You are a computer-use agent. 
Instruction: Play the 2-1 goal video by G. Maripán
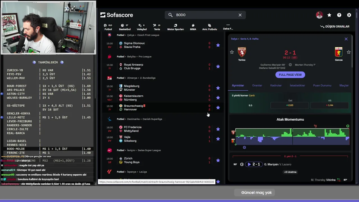[254, 164]
